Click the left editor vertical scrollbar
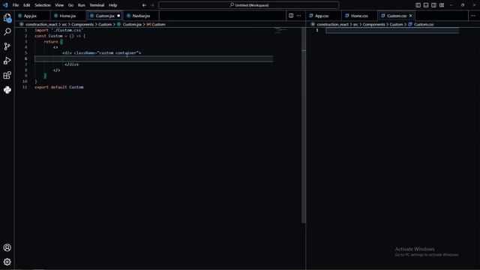Screen dimensions: 480x270 pos(304,125)
